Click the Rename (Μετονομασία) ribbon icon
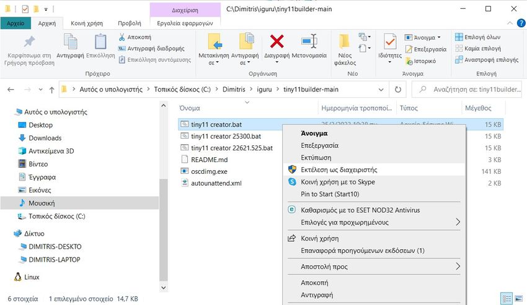The width and height of the screenshot is (527, 305). tap(309, 42)
